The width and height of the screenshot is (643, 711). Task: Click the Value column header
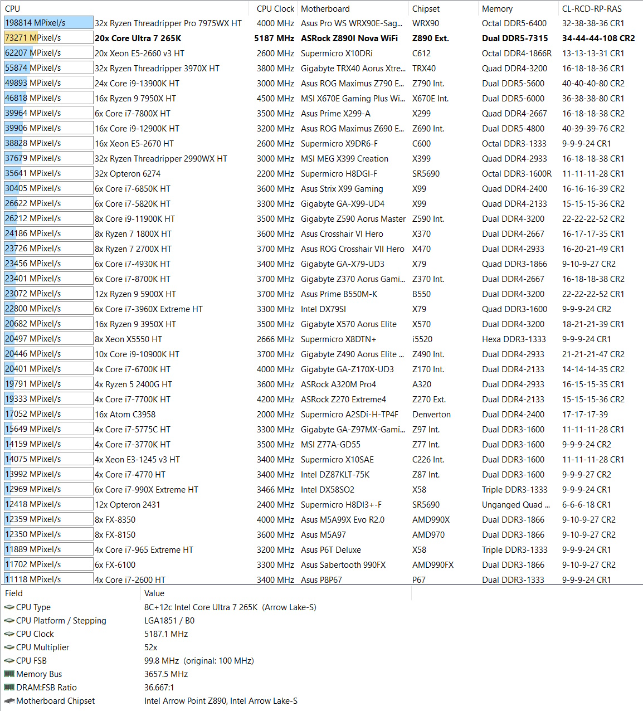(x=276, y=593)
